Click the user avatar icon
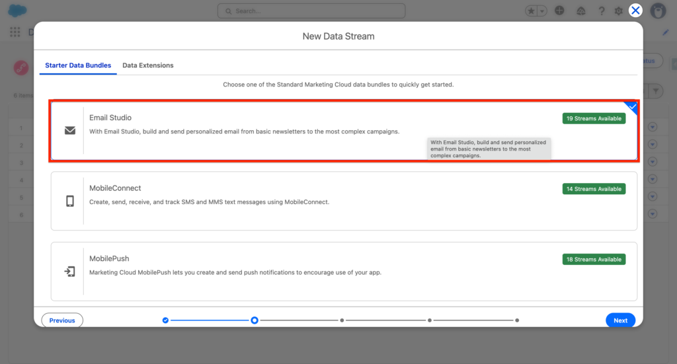677x364 pixels. [658, 11]
